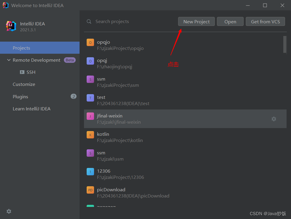Click S icon of F:\zjzaki\ssm project
This screenshot has height=219, width=291.
(x=90, y=153)
